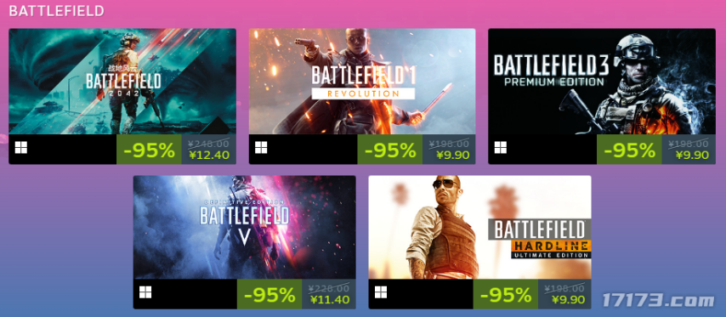The width and height of the screenshot is (726, 317).
Task: Click the BATTLEFIELD section heading
Action: 56,11
